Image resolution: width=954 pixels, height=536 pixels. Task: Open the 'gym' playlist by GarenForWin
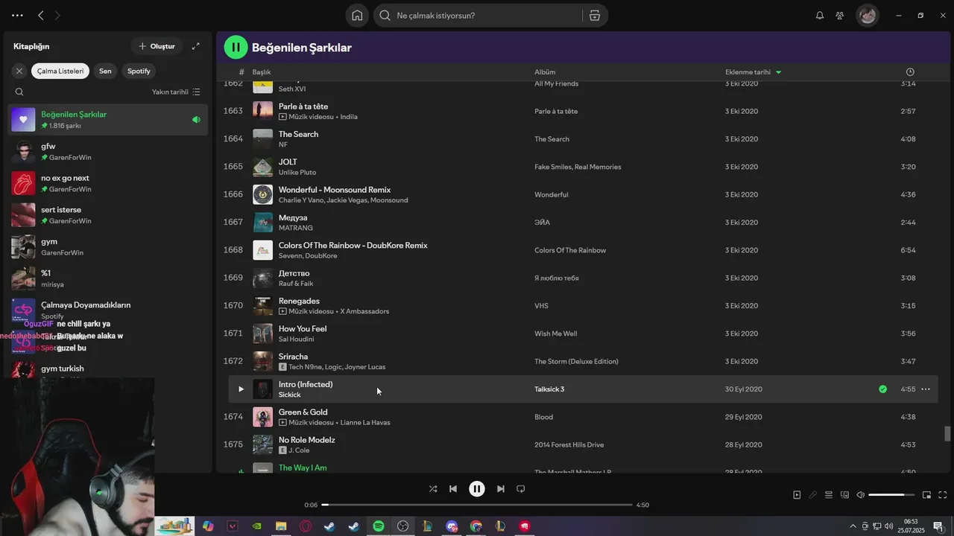tap(108, 246)
